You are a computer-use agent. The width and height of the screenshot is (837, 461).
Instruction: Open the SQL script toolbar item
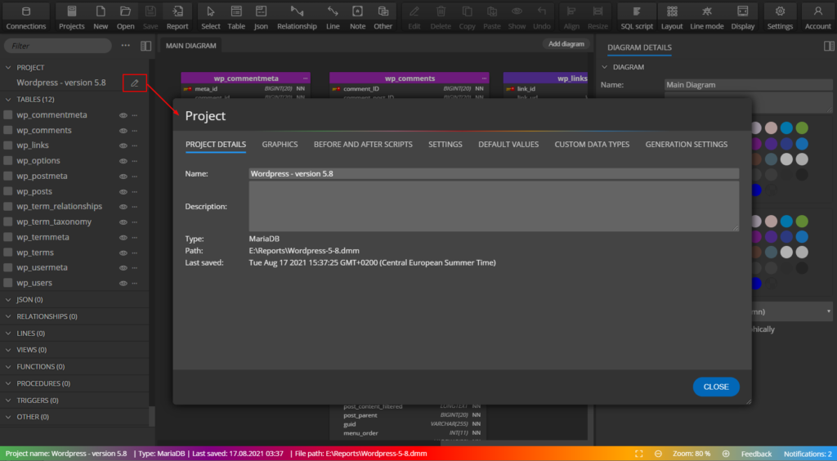[637, 17]
